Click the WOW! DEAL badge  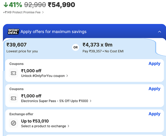pos(13,32)
